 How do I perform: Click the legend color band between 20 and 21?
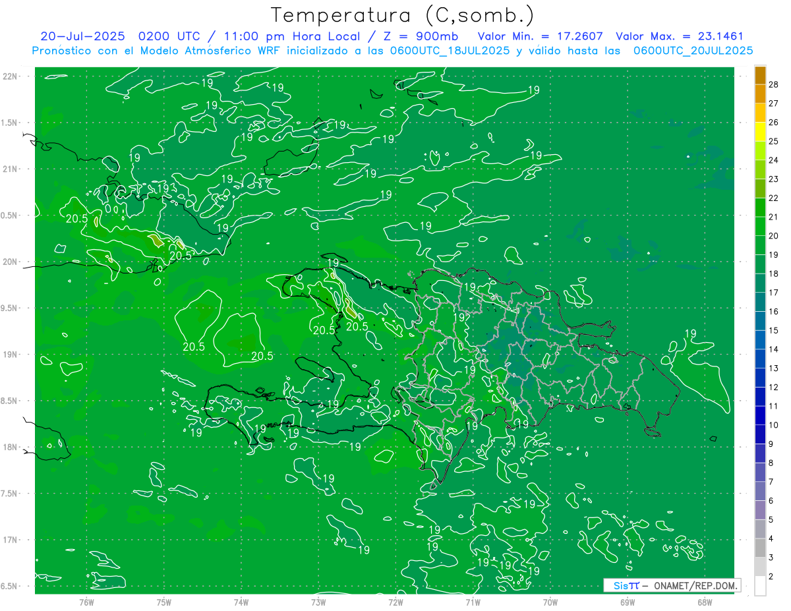(x=760, y=227)
